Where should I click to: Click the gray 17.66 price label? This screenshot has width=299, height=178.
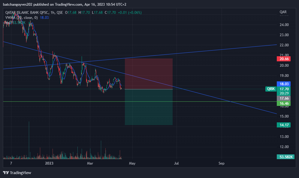click(284, 98)
